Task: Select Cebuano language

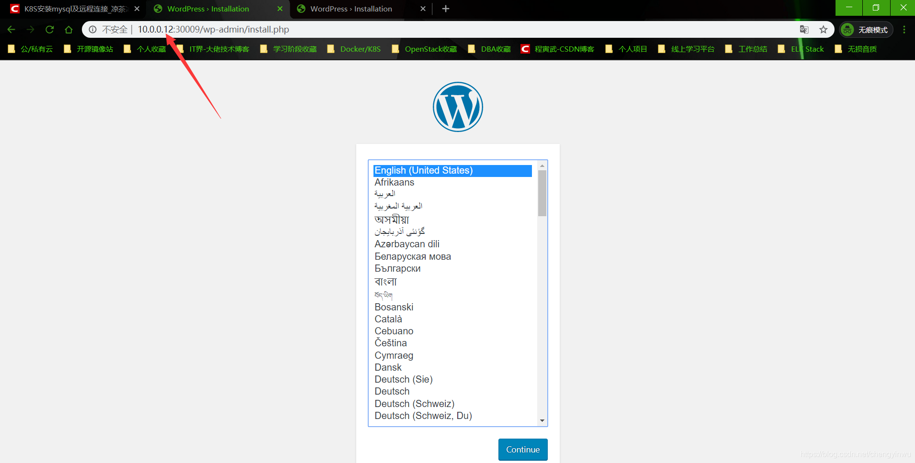Action: tap(452, 331)
